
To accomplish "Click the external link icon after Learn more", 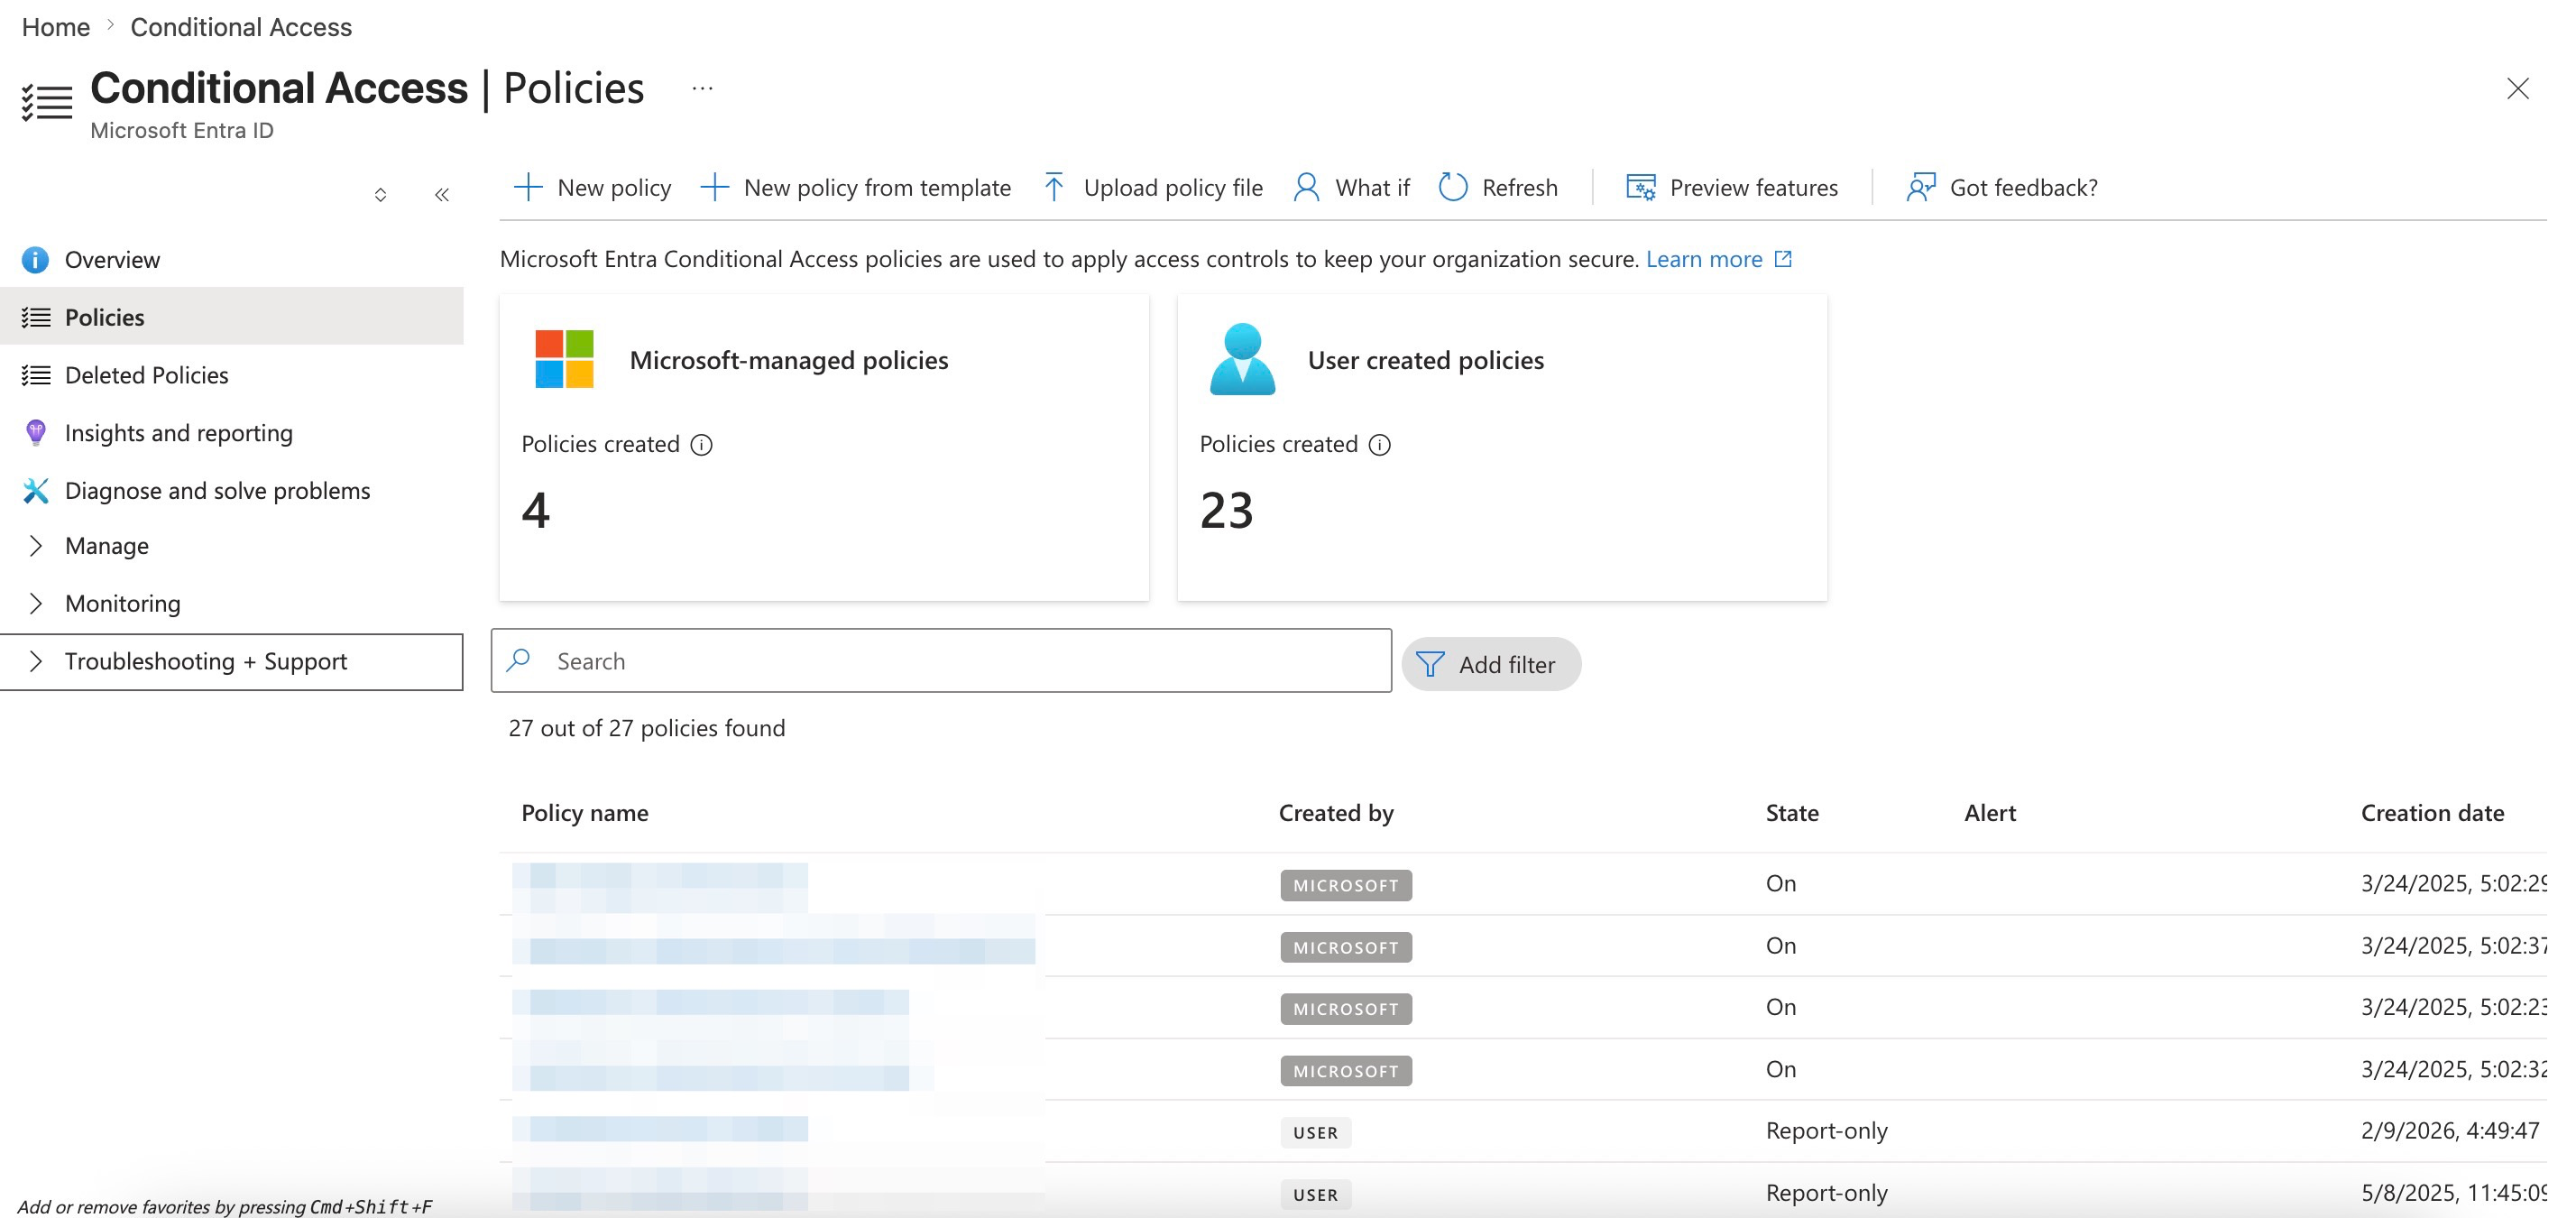I will click(x=1783, y=259).
